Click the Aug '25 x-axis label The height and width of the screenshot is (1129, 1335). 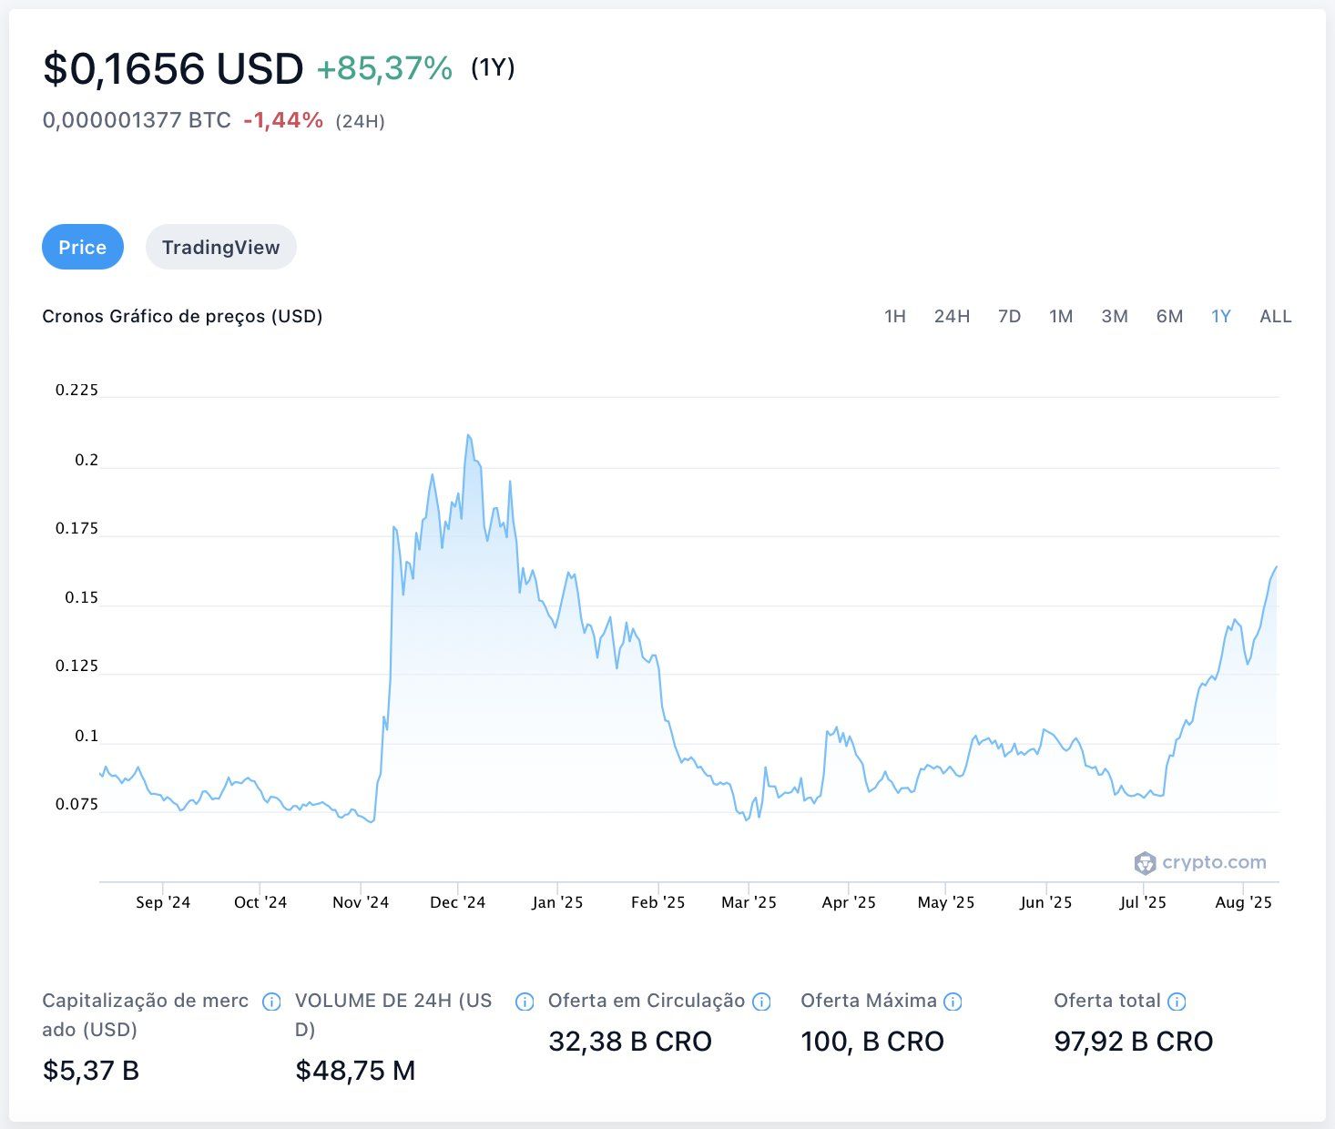tap(1243, 902)
